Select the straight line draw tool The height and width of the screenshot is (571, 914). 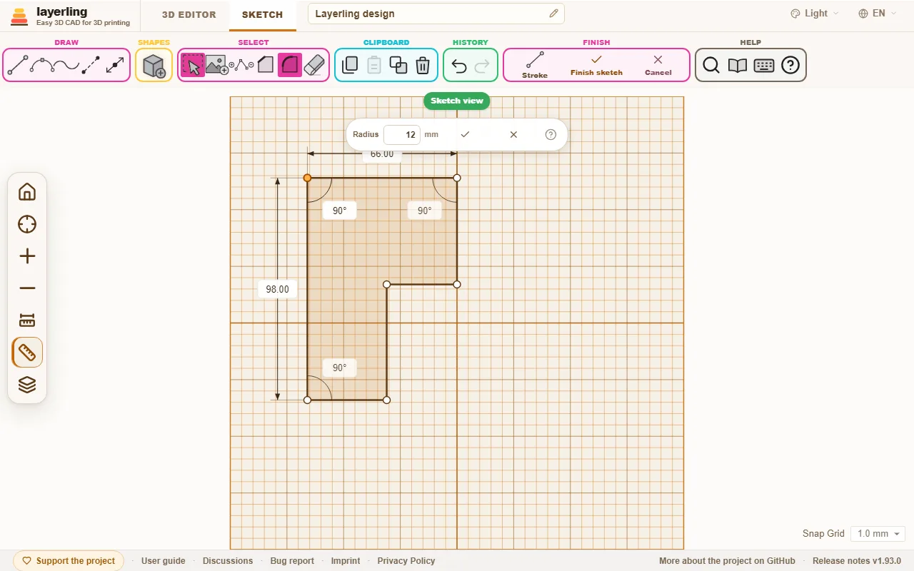click(18, 66)
